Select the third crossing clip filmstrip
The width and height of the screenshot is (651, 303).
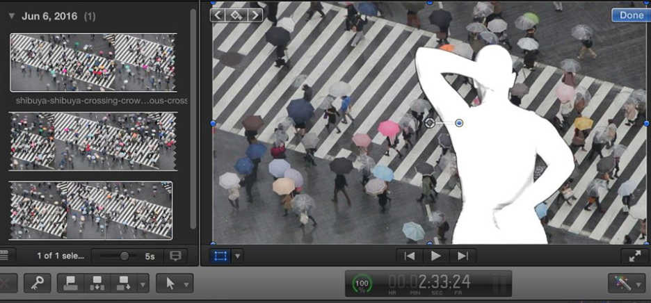pos(90,211)
